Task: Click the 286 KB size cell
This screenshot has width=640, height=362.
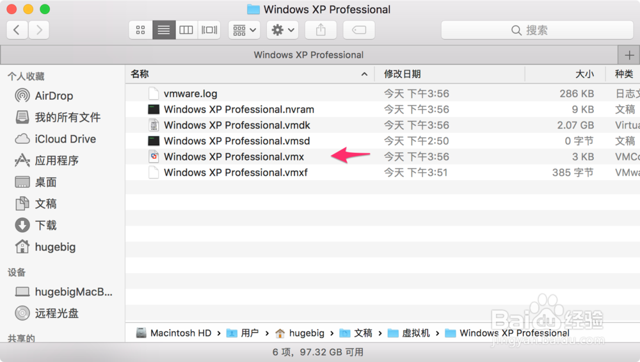Action: [x=577, y=93]
